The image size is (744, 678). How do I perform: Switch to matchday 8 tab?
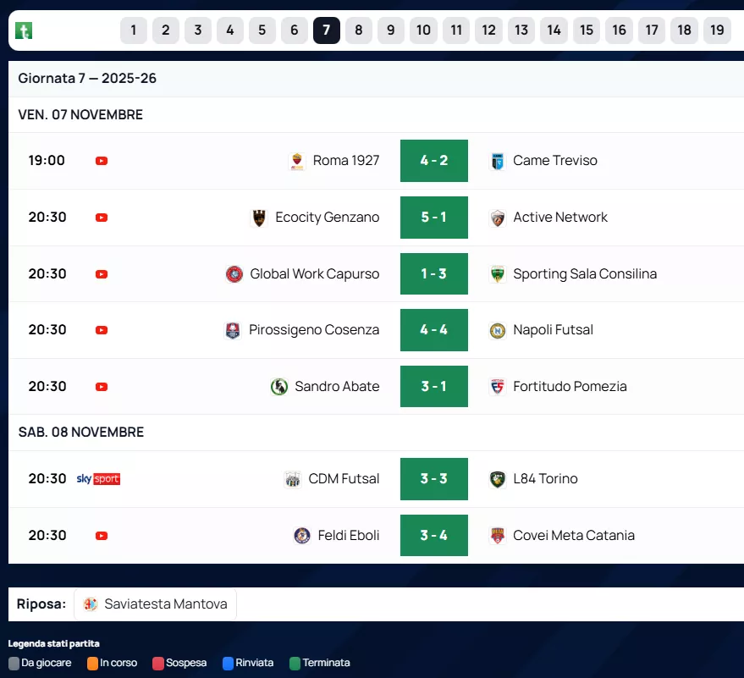[359, 30]
